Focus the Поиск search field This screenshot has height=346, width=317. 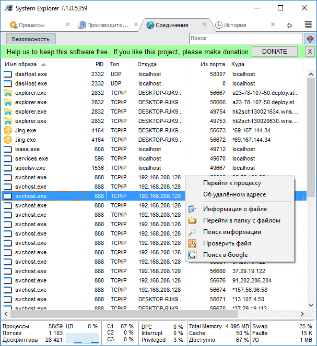(x=245, y=39)
